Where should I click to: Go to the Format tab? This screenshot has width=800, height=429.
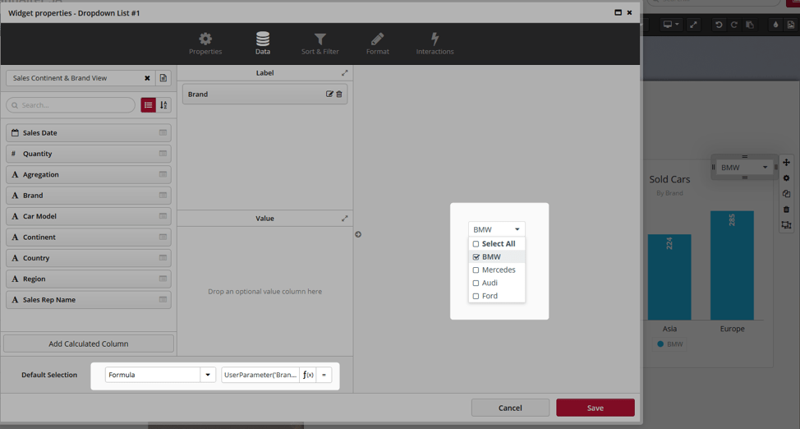click(x=378, y=44)
